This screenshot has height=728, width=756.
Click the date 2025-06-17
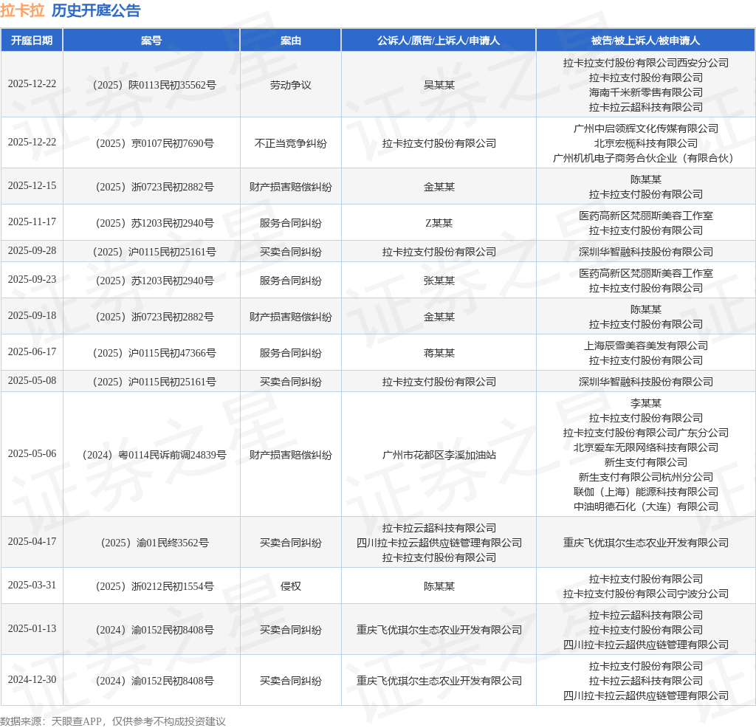(x=32, y=352)
